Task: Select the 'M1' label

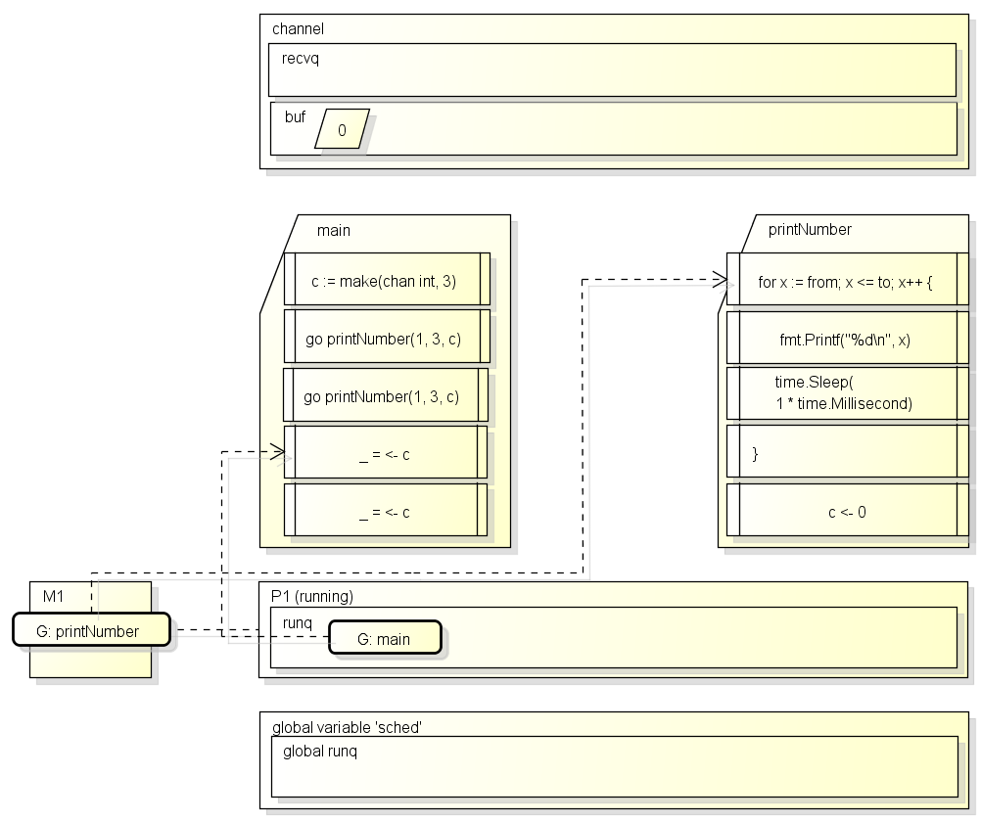Action: pos(53,596)
